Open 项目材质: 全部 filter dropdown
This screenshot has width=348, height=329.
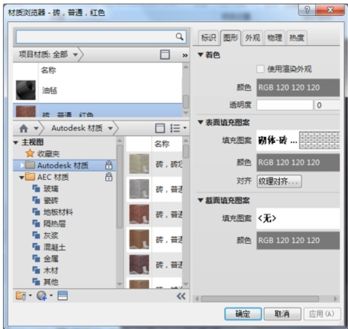[75, 54]
